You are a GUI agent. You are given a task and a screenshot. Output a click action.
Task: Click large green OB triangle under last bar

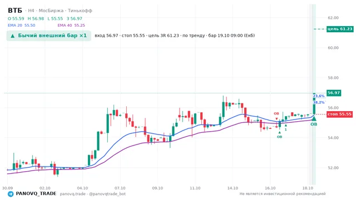coord(314,118)
